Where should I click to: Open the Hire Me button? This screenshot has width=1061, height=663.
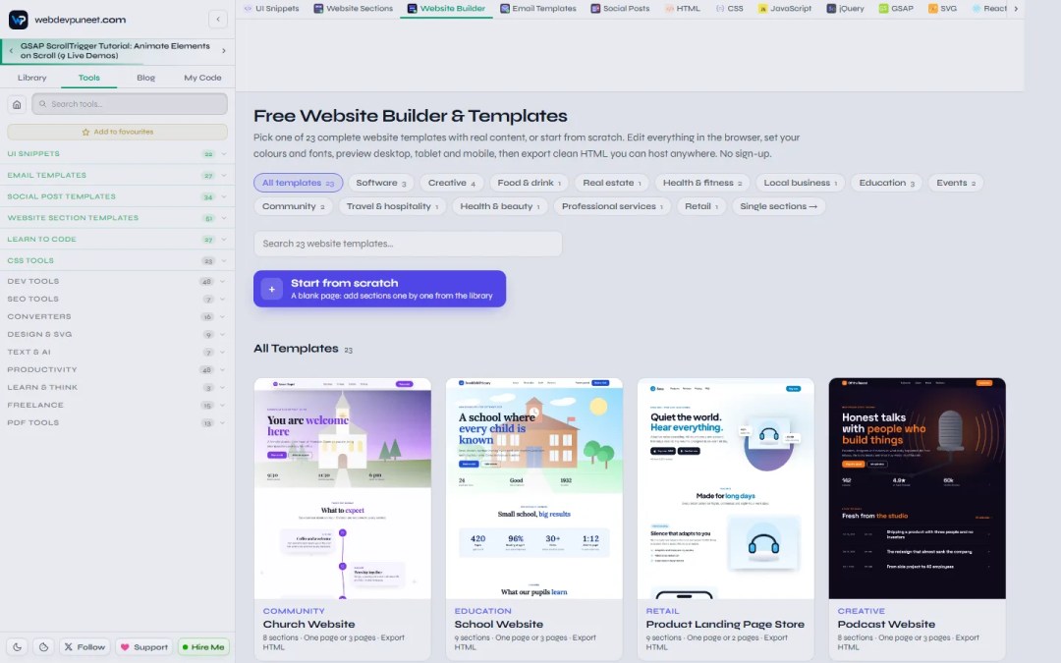coord(203,646)
